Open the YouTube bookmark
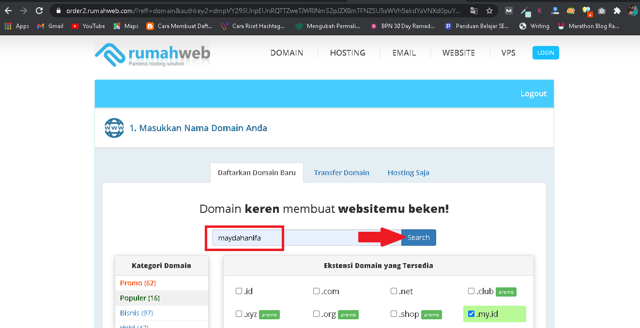 88,26
